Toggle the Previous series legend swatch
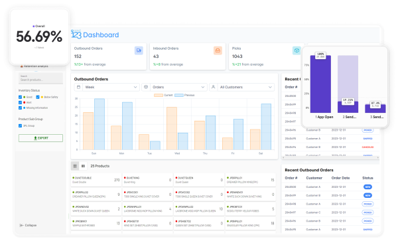The width and height of the screenshot is (398, 239). (x=179, y=95)
